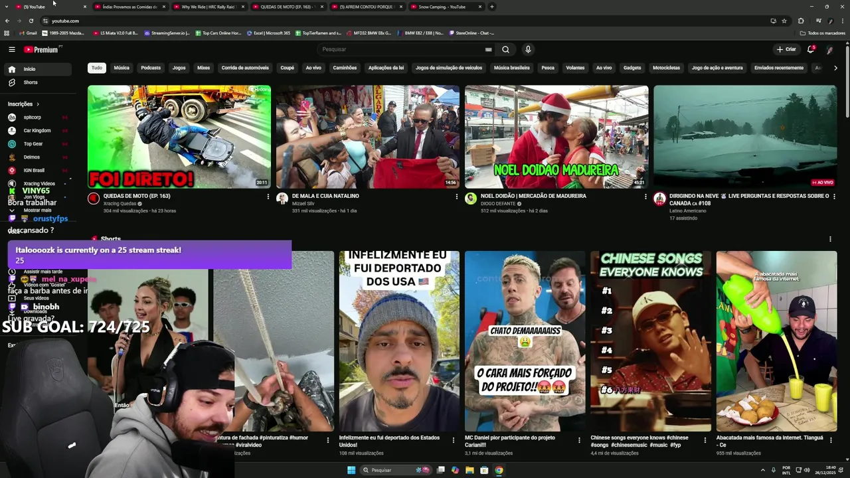Open the Windows Start menu
The height and width of the screenshot is (478, 850).
pyautogui.click(x=351, y=470)
